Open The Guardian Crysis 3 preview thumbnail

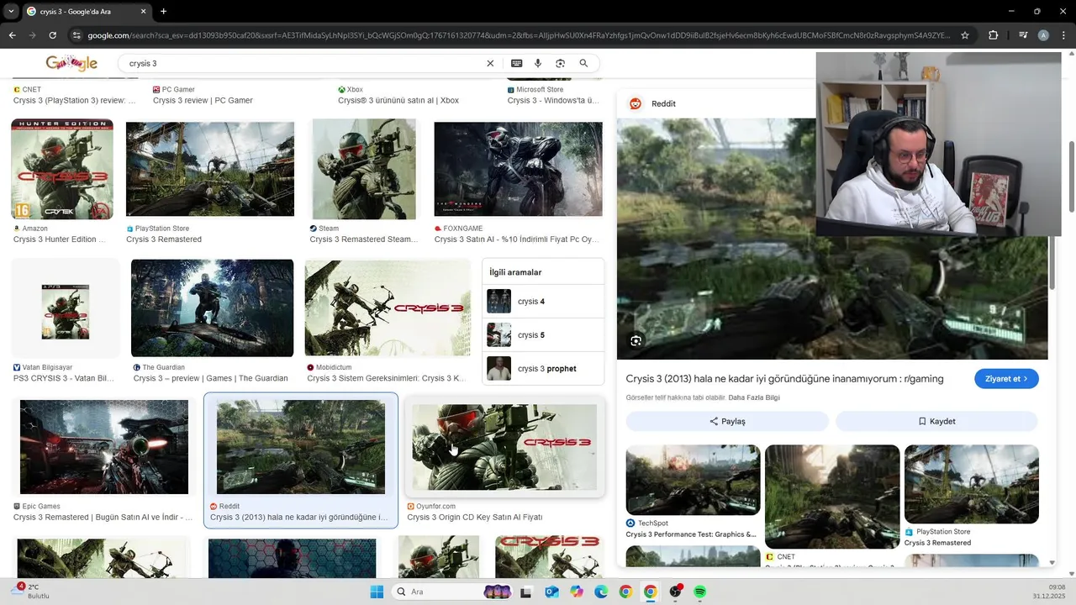point(212,308)
